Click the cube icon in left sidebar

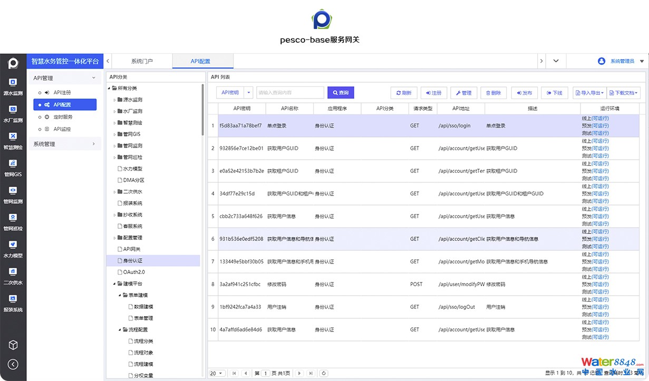13,345
